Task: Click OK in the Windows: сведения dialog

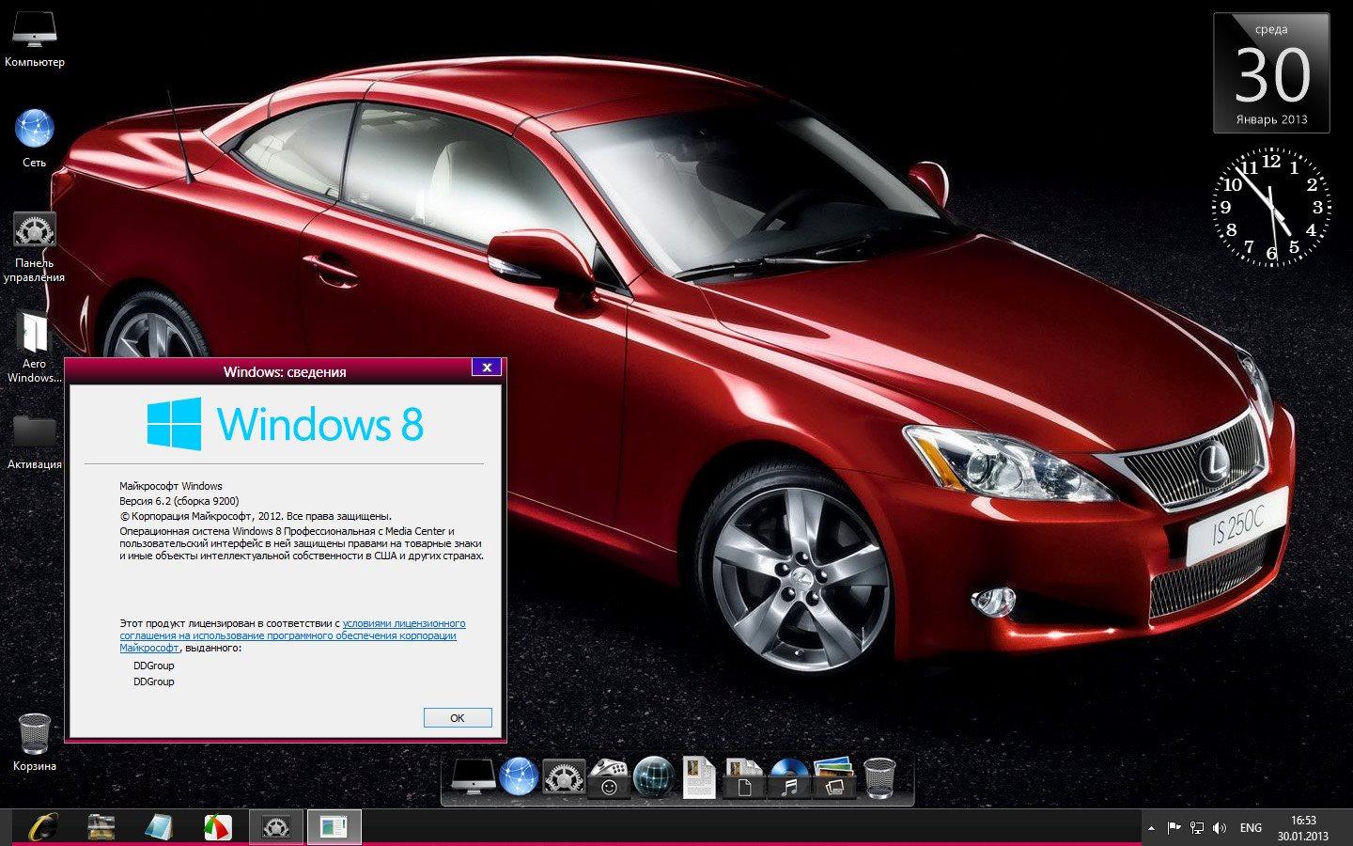Action: pyautogui.click(x=458, y=717)
